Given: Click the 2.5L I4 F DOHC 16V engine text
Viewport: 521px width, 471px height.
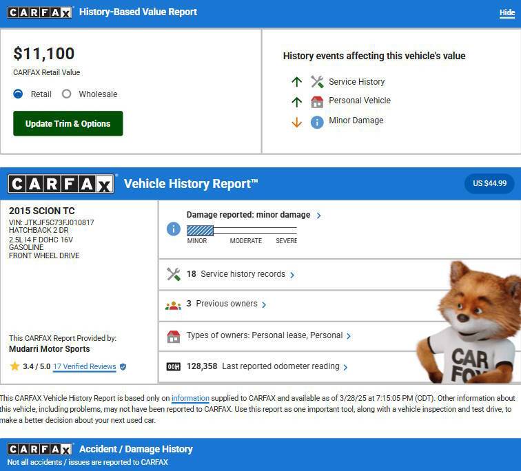Looking at the screenshot, I should (41, 240).
